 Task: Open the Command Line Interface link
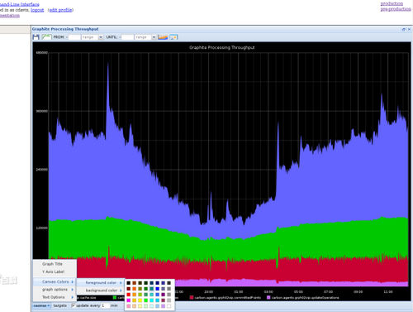click(x=20, y=4)
